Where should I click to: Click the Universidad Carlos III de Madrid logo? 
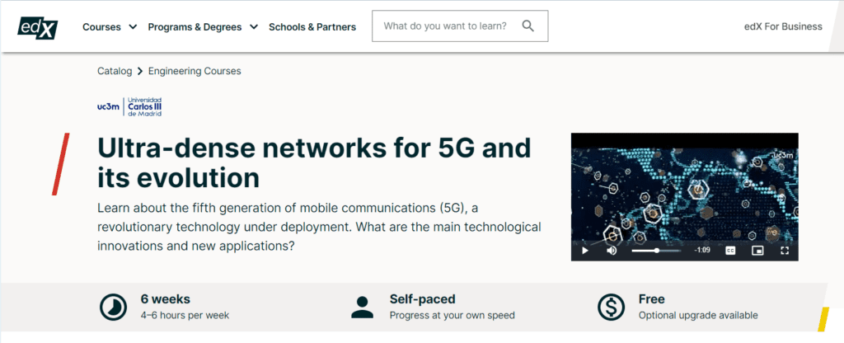coord(129,106)
